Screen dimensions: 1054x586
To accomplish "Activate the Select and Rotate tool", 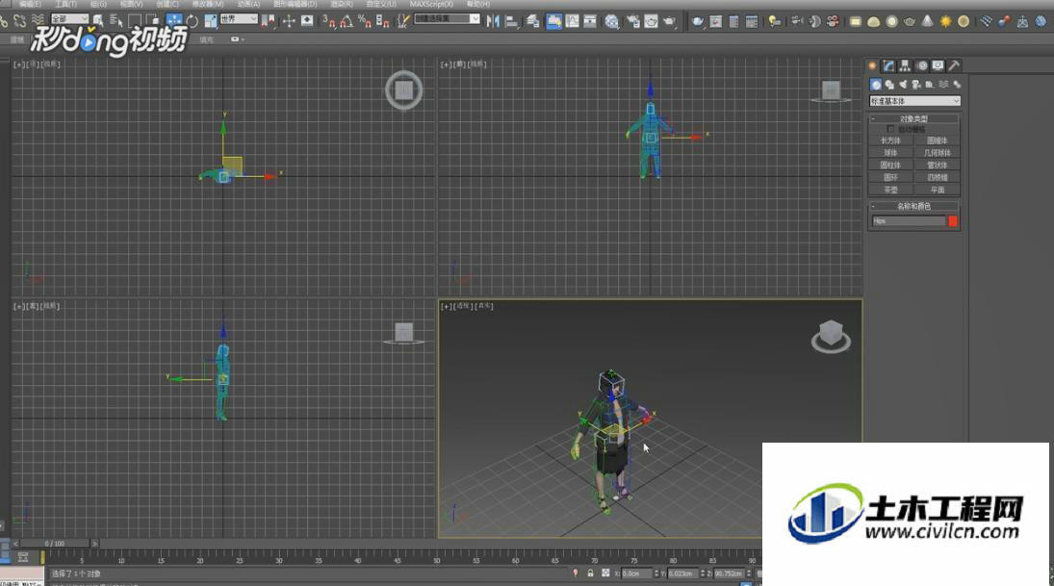I will pyautogui.click(x=193, y=21).
